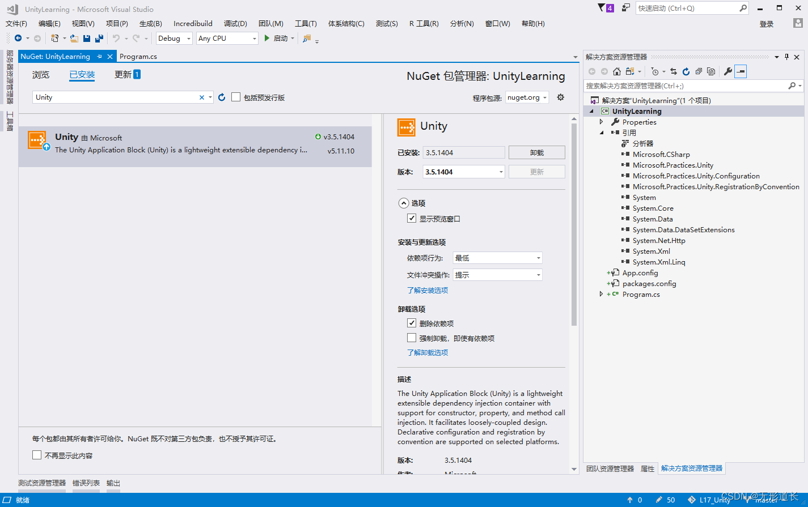This screenshot has width=808, height=507.
Task: Click the Save All icon on the toolbar
Action: point(99,38)
